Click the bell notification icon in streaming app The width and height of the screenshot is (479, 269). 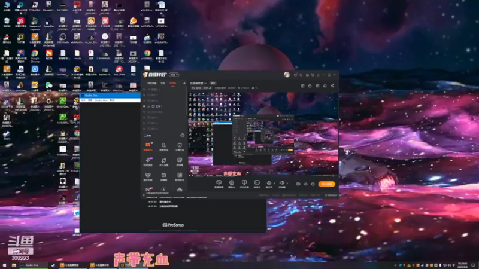(x=325, y=85)
